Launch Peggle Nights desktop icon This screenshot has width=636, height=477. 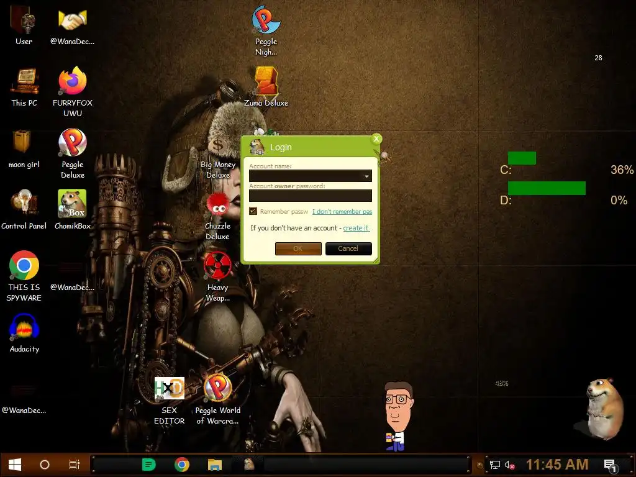coord(266,30)
